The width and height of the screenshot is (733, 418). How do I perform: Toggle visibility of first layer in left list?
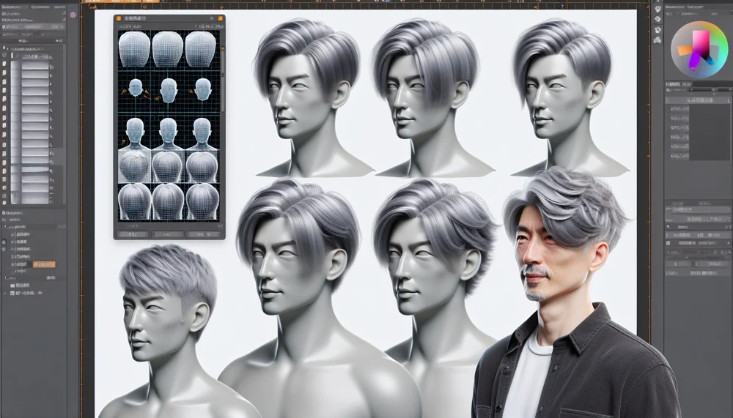[5, 65]
